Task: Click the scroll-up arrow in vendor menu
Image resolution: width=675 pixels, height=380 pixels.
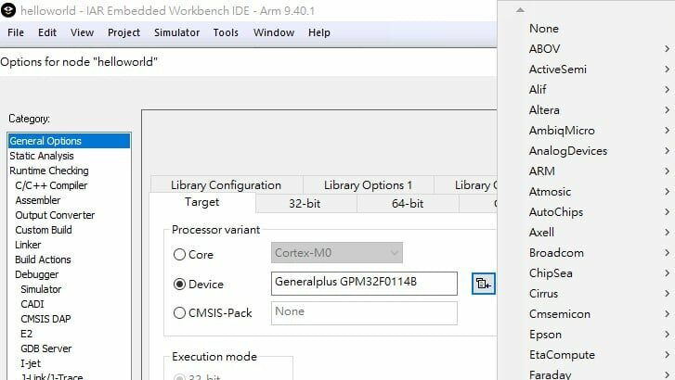Action: pyautogui.click(x=520, y=9)
